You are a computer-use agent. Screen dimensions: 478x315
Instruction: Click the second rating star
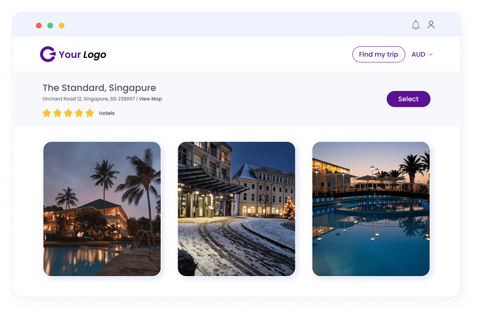pos(57,113)
